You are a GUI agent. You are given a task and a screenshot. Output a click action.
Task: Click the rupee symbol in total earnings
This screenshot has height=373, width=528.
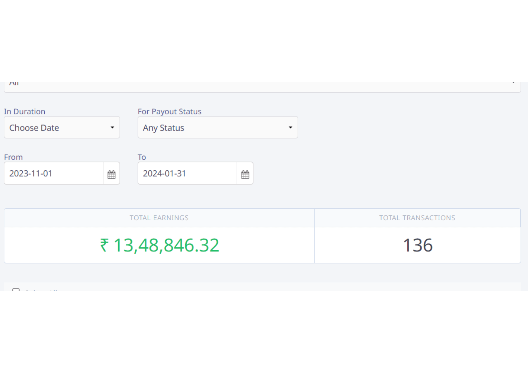104,245
